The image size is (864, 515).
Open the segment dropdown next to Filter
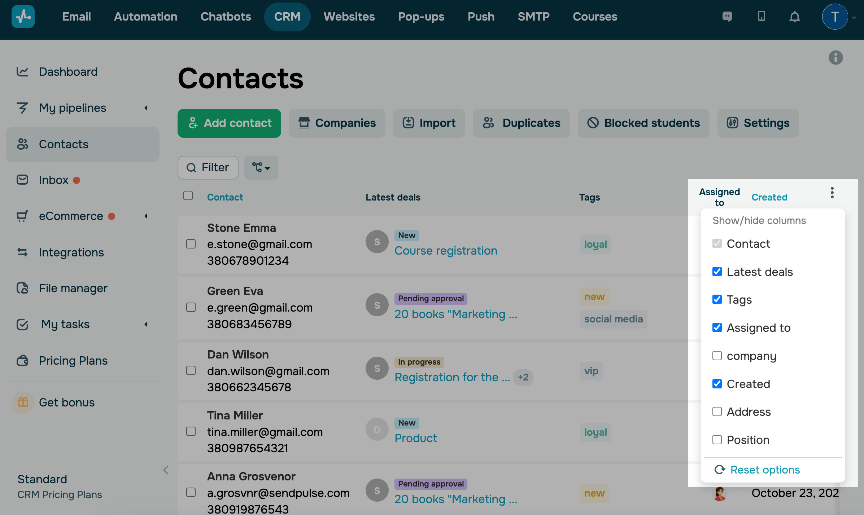tap(261, 168)
